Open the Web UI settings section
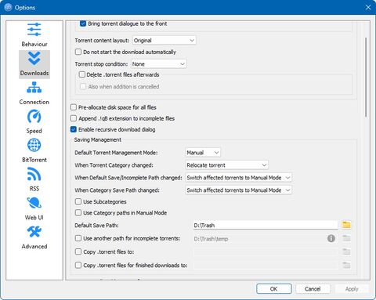This screenshot has width=376, height=300. coord(34,209)
